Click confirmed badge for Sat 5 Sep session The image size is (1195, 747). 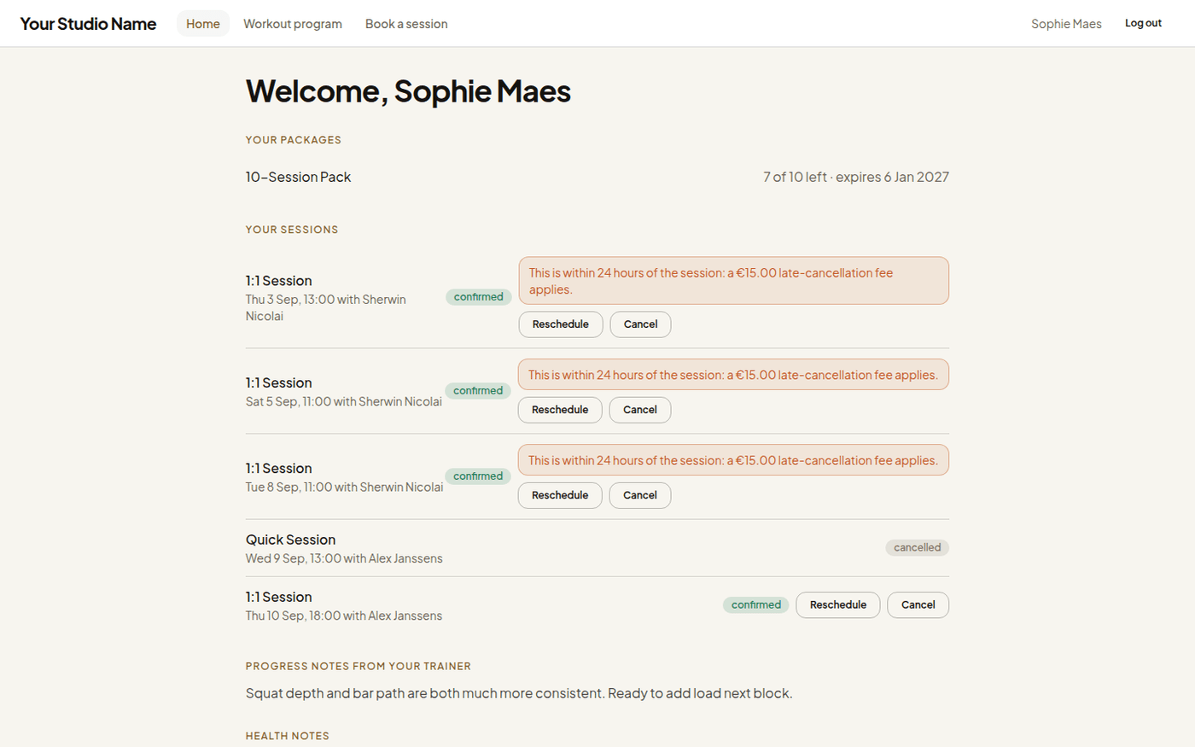tap(478, 391)
